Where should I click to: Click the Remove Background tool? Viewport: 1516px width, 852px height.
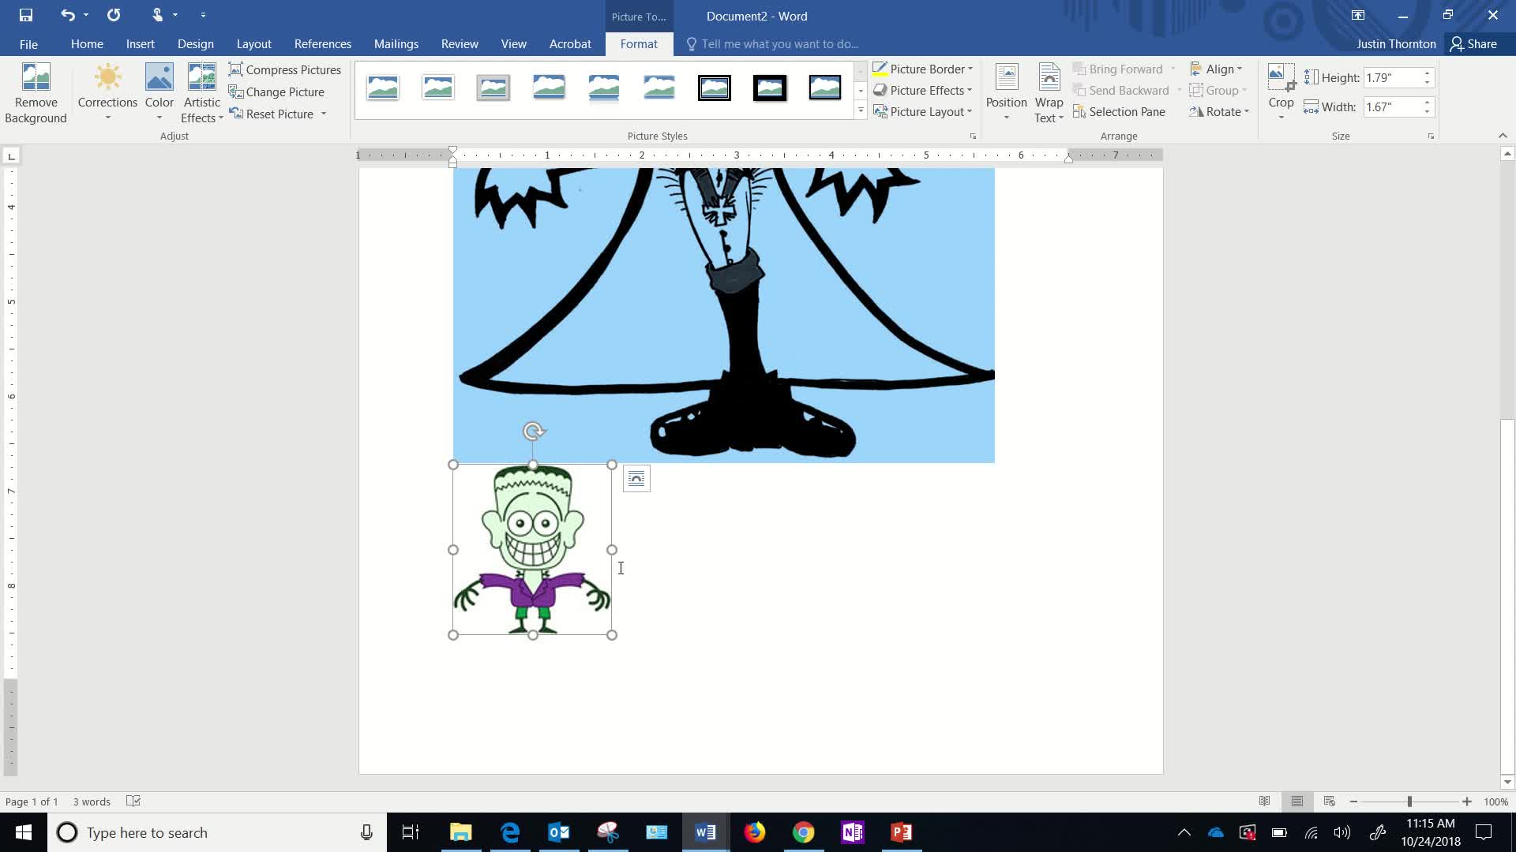pyautogui.click(x=36, y=93)
